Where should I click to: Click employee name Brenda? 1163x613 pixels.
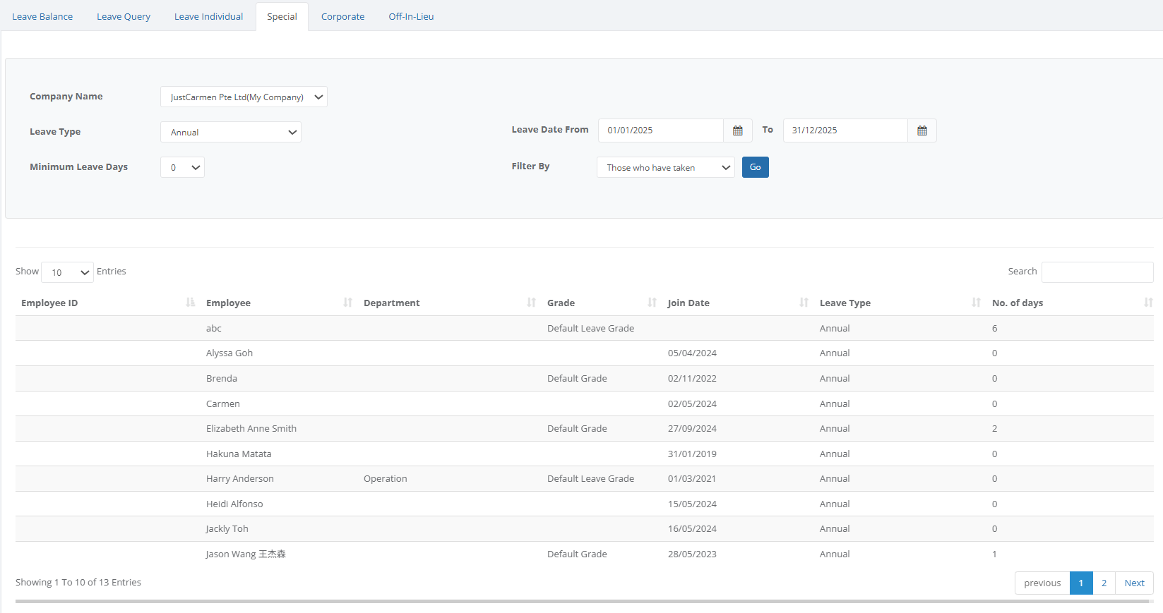(222, 378)
